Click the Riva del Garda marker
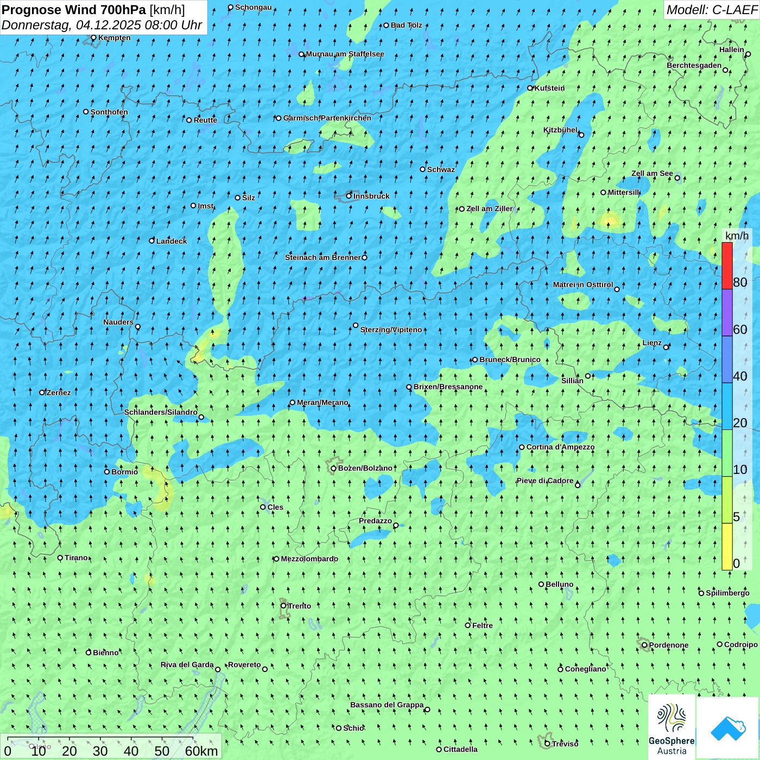 click(218, 669)
